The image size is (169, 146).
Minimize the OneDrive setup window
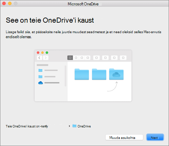pos(10,3)
